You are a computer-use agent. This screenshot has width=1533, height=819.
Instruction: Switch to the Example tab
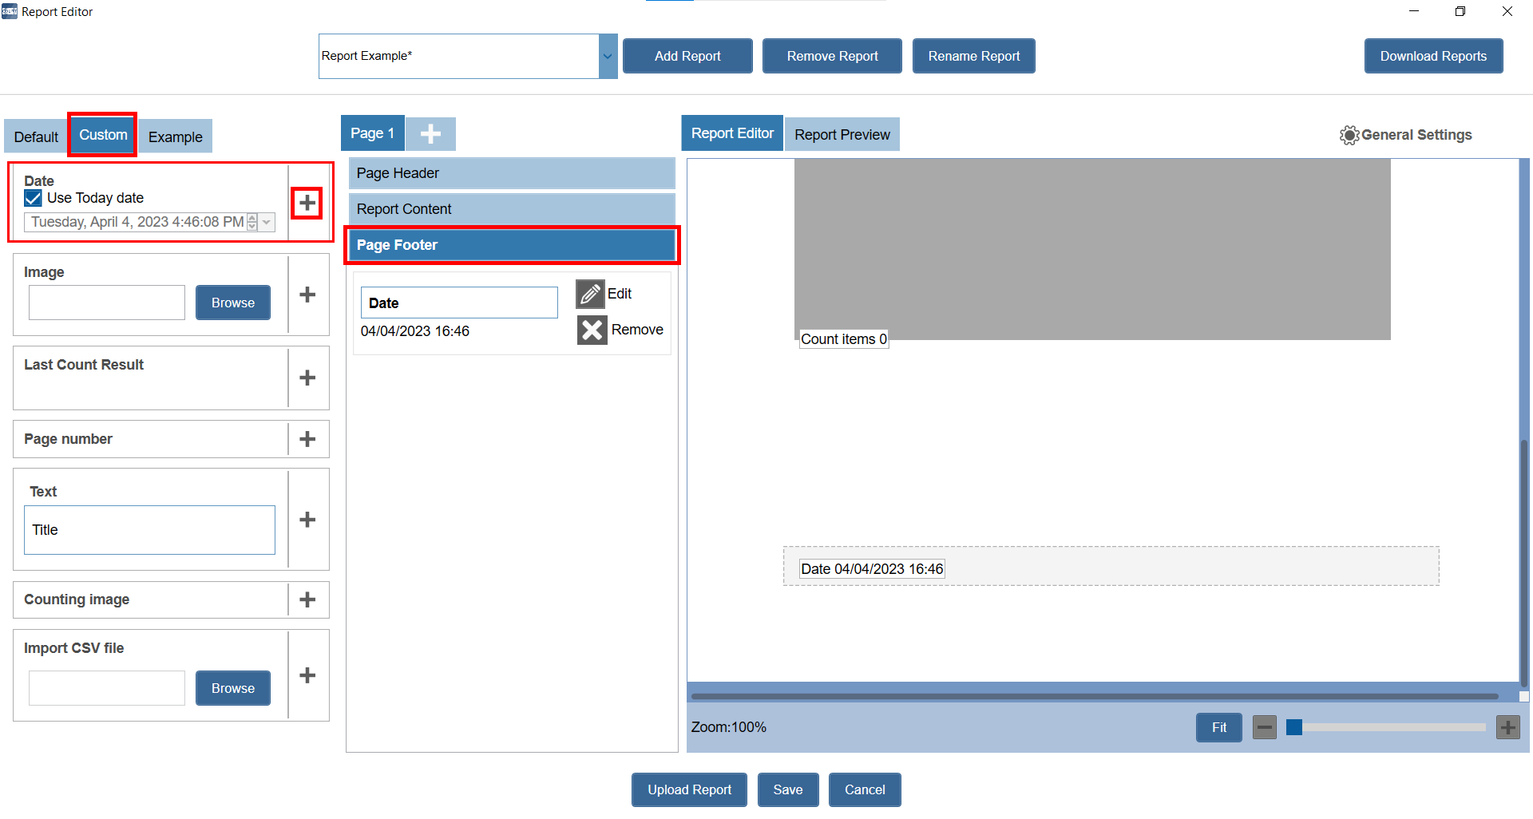[175, 136]
